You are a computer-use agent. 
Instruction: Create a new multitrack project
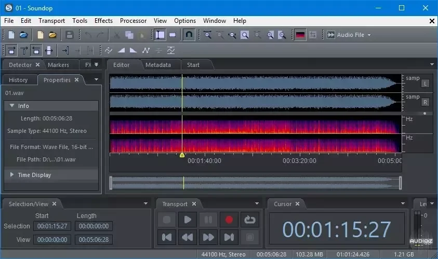tap(41, 35)
